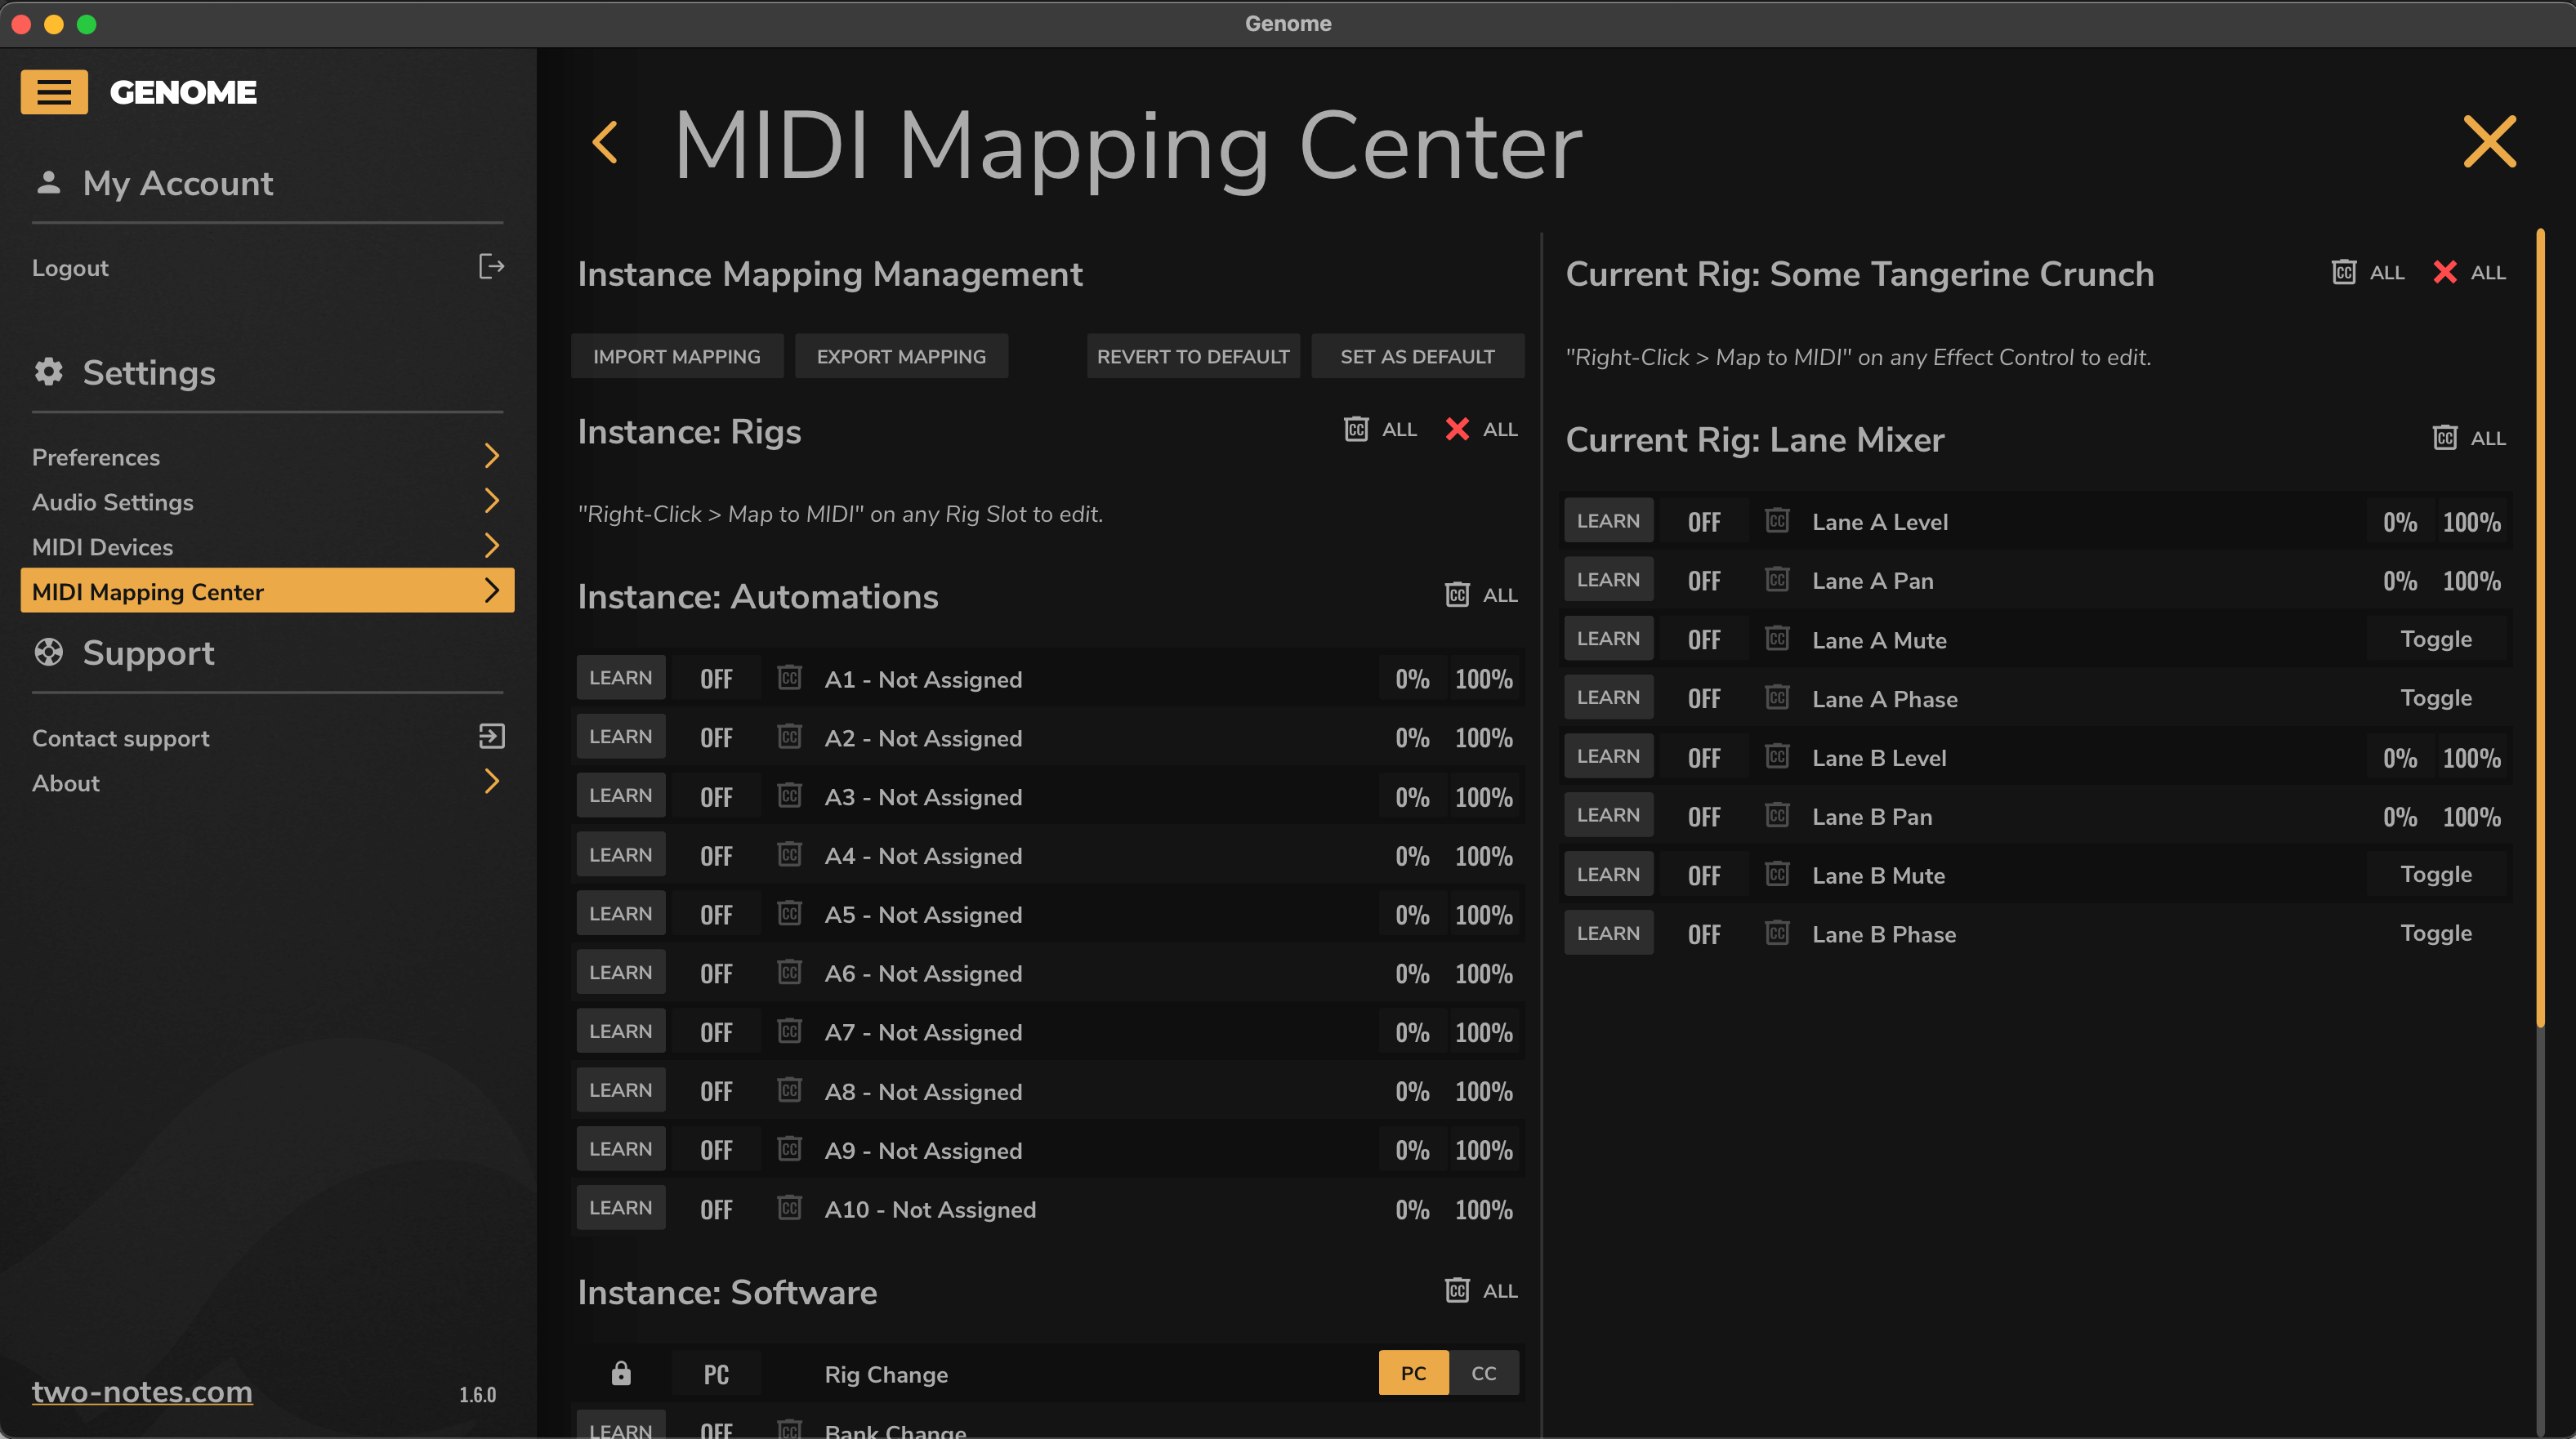The image size is (2576, 1439).
Task: Click the Logout text
Action: (x=70, y=268)
